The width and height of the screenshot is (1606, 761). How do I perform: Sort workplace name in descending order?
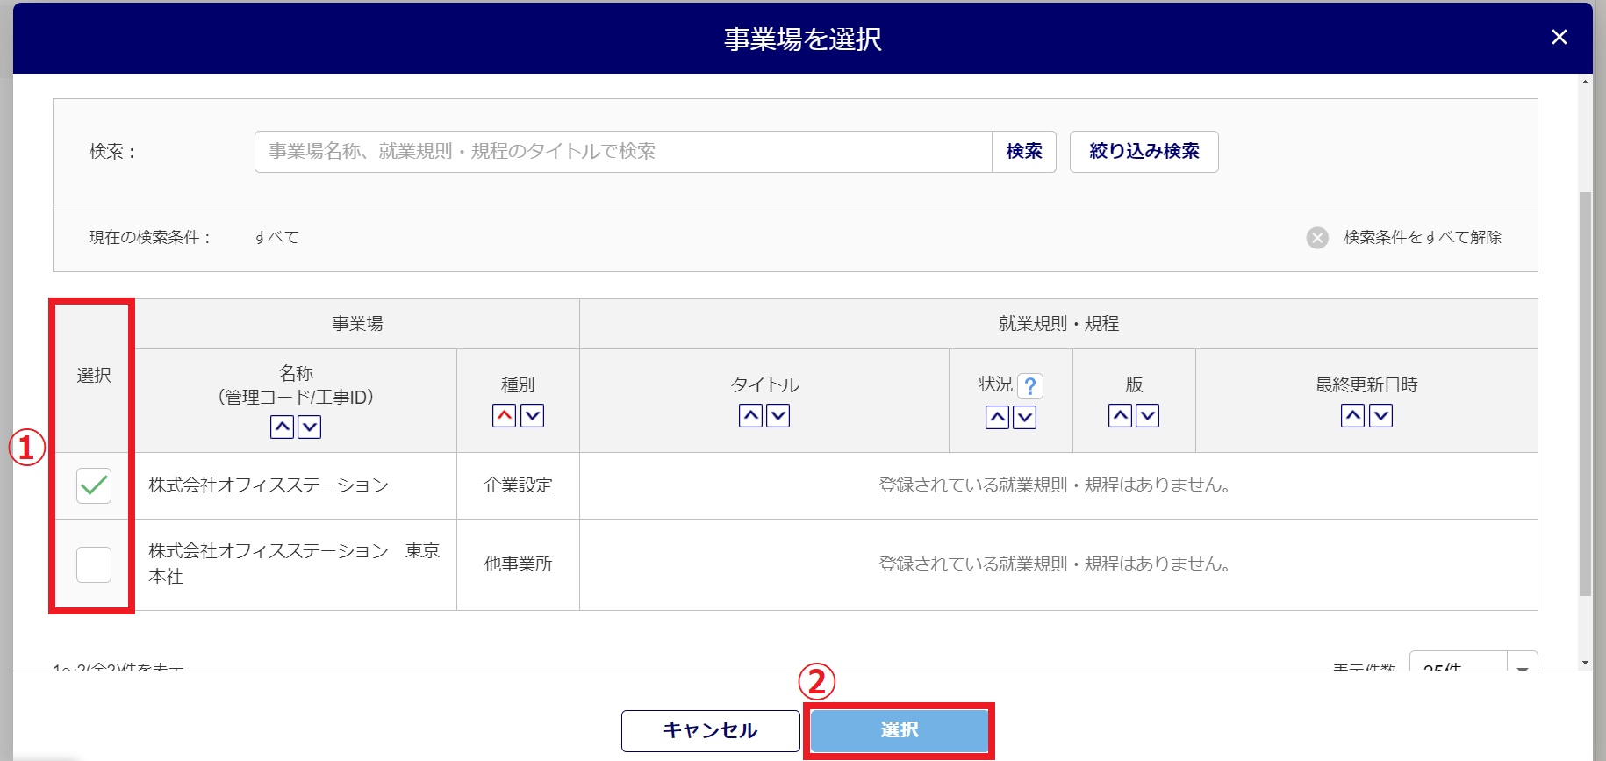point(309,427)
